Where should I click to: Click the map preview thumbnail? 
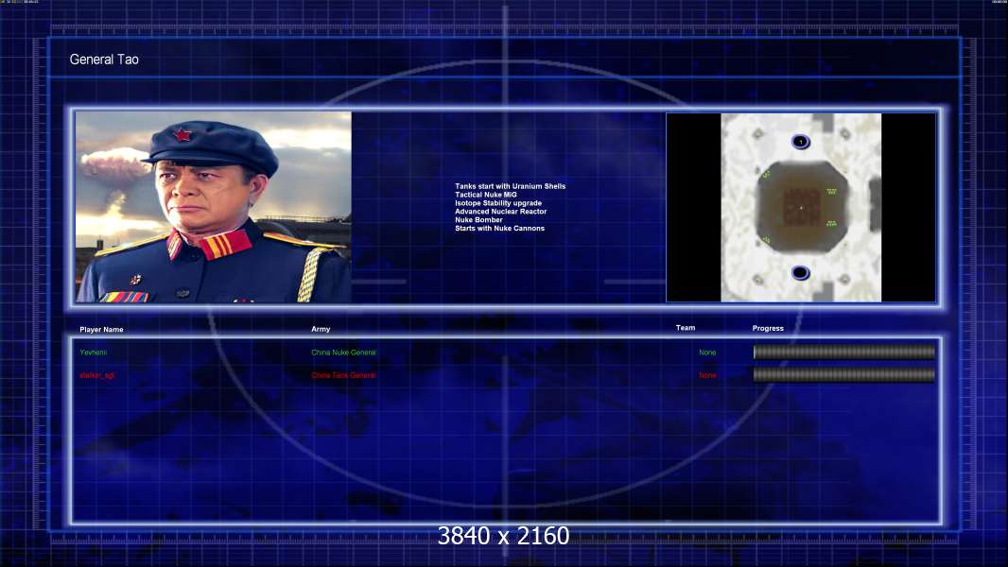tap(801, 207)
